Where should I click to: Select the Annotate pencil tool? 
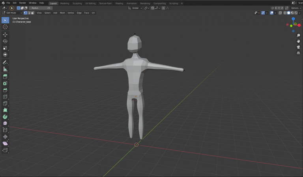(x=5, y=62)
